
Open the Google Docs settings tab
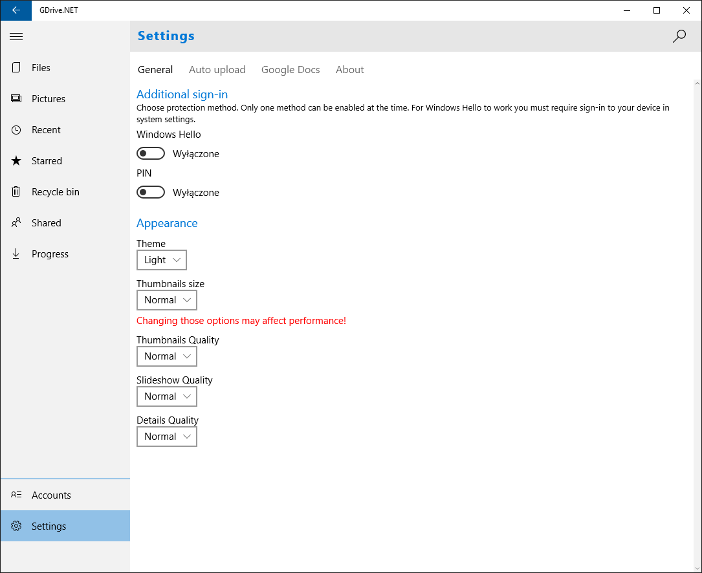(x=290, y=69)
